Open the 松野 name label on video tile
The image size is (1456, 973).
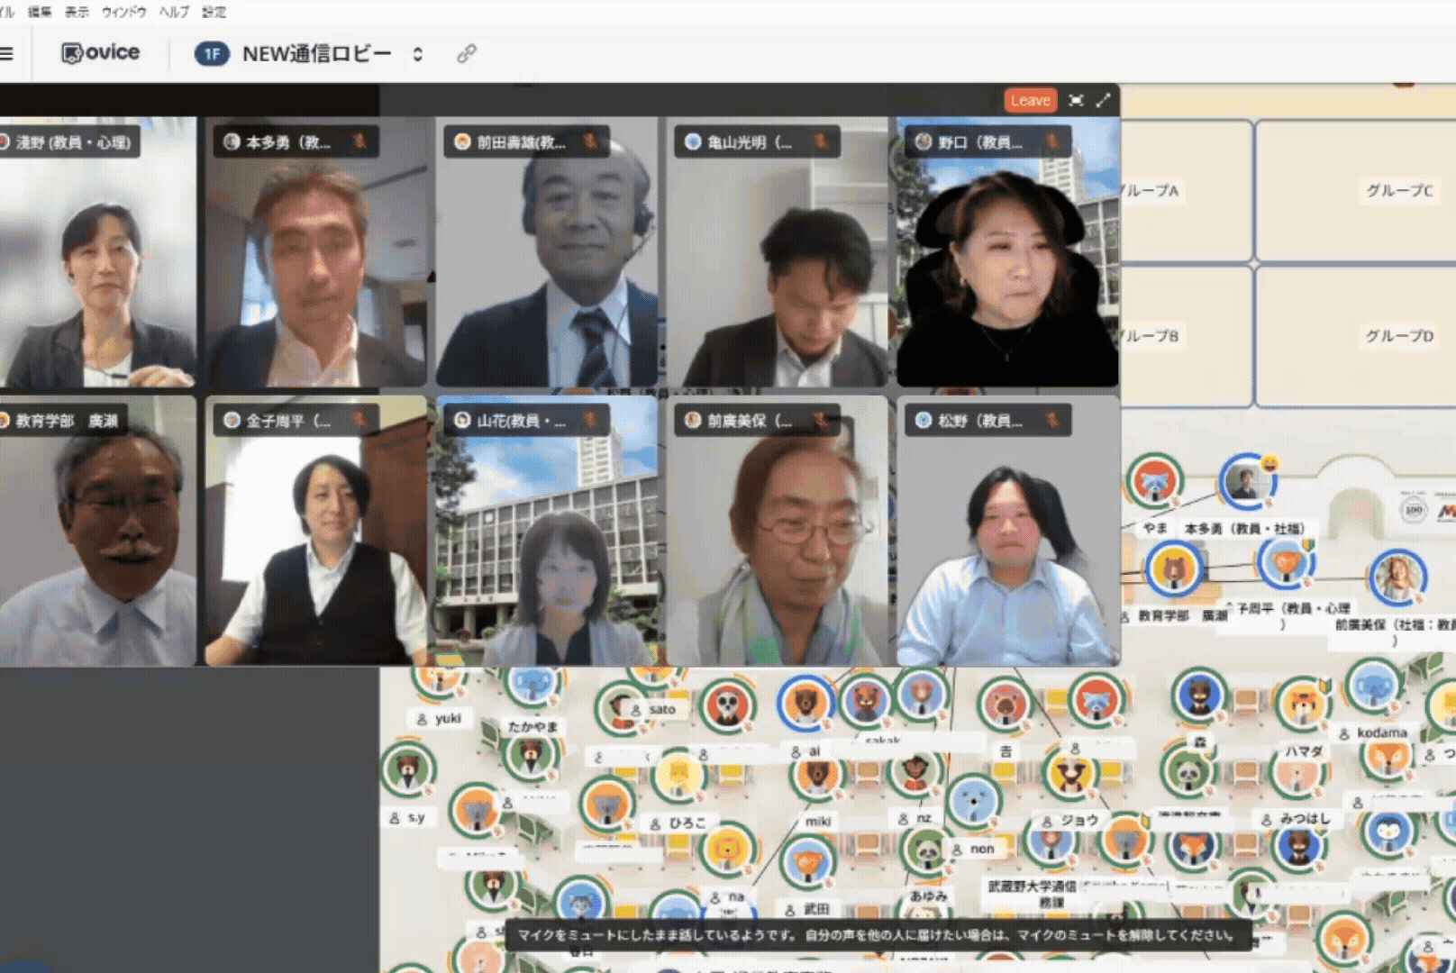tap(978, 420)
